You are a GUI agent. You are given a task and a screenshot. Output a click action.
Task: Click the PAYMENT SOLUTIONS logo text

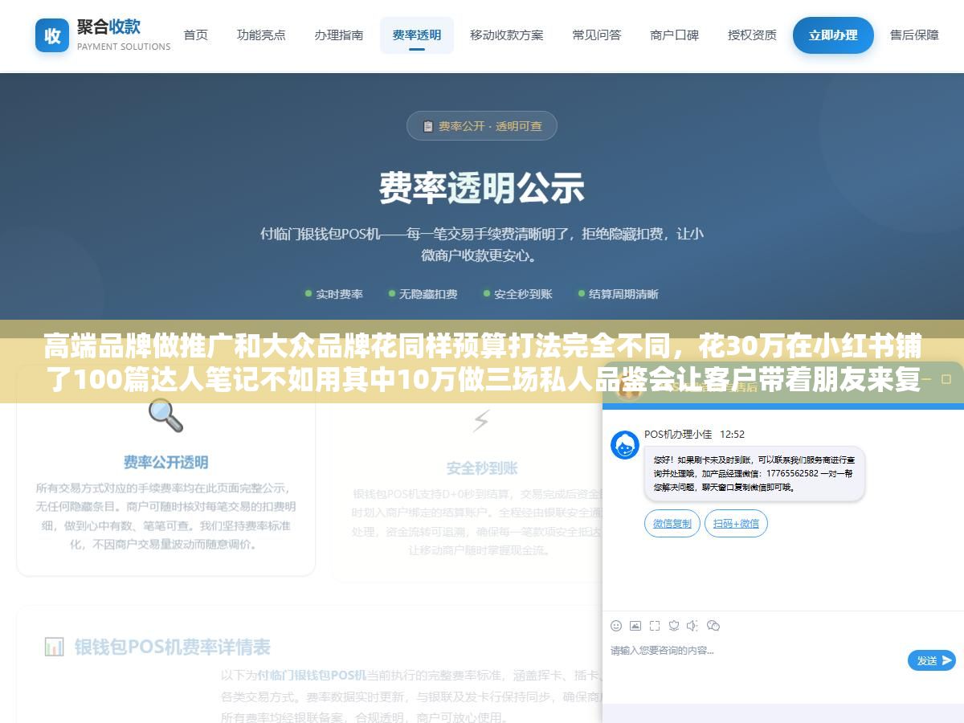click(124, 47)
